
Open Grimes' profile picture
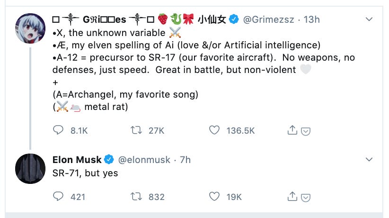pos(31,28)
